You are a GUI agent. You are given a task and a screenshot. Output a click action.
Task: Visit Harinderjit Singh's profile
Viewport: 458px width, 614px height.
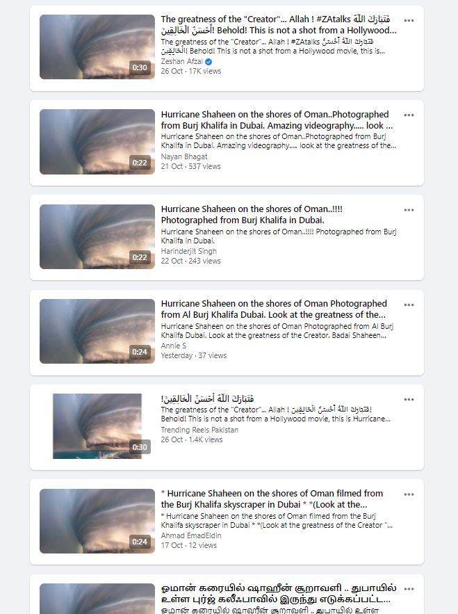[x=188, y=251]
